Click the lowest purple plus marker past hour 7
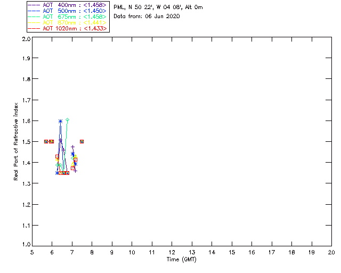This screenshot has height=273, width=341. (x=76, y=171)
